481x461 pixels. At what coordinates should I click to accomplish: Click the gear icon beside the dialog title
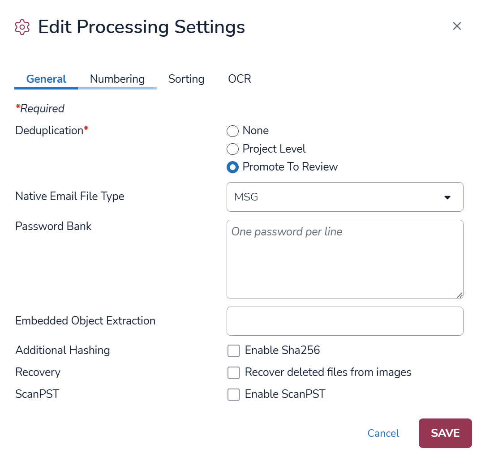coord(22,27)
